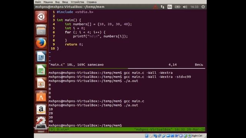Open the Ввод menu
This screenshot has width=246, height=138.
coord(65,2)
